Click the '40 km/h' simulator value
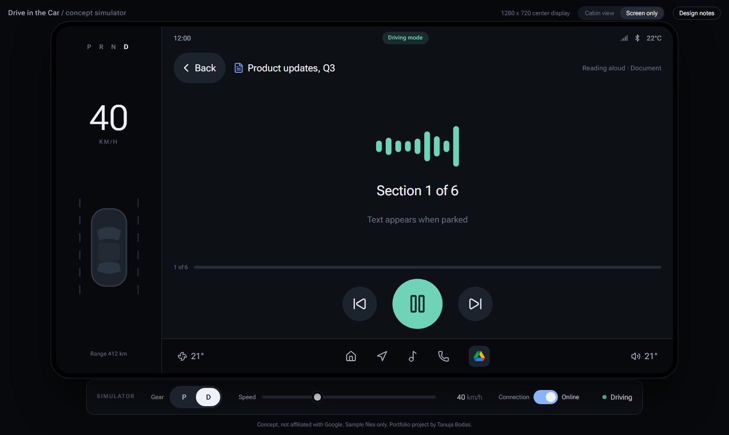 point(469,397)
